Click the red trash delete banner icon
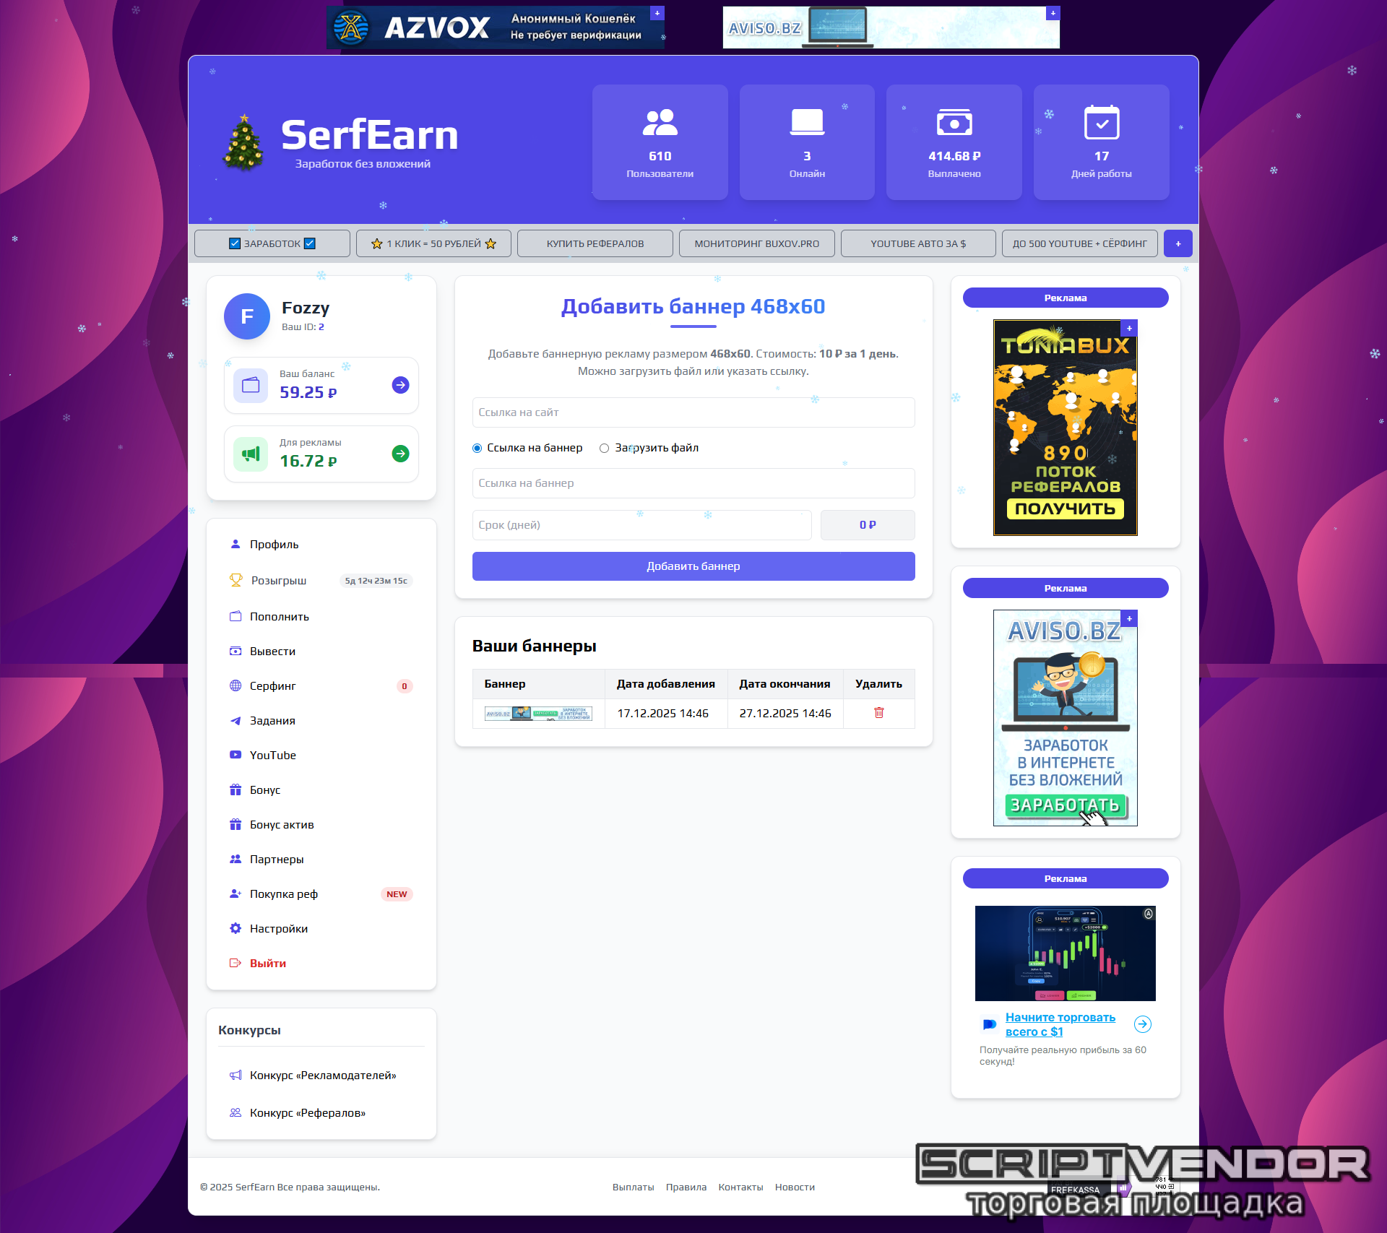Viewport: 1387px width, 1233px height. [x=878, y=713]
